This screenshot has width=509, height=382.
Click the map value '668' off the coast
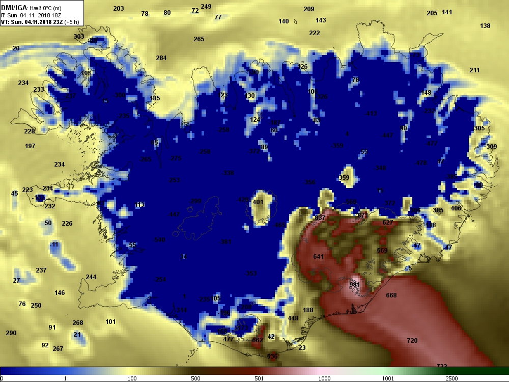[391, 295]
